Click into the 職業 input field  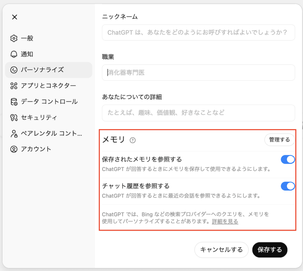point(198,72)
